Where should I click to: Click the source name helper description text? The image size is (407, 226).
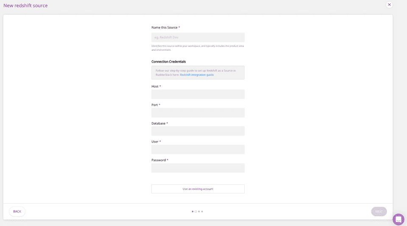[x=198, y=48]
